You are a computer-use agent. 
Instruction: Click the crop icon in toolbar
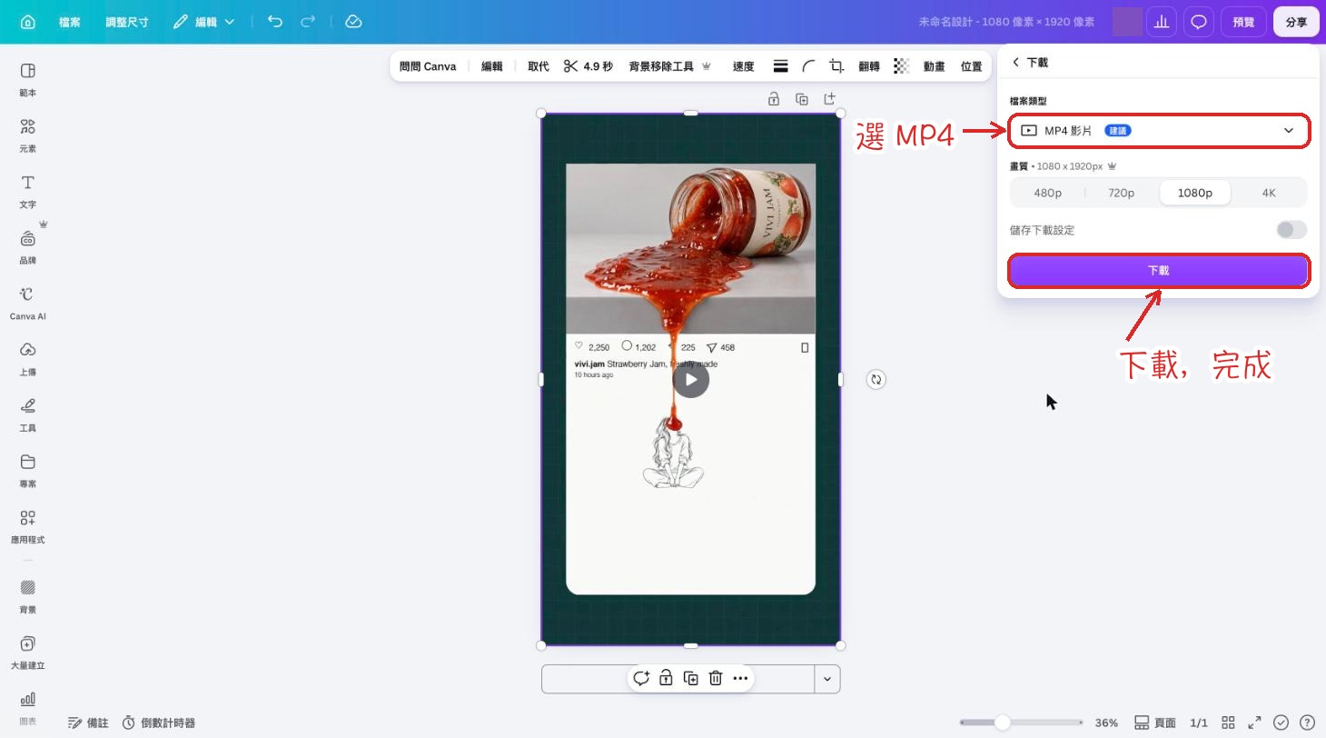click(x=836, y=65)
